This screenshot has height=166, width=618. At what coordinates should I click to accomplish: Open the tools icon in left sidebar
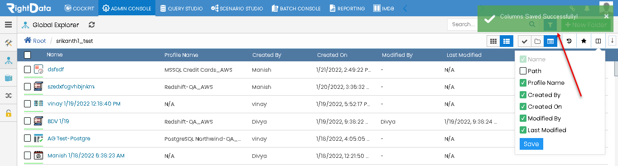point(8,43)
